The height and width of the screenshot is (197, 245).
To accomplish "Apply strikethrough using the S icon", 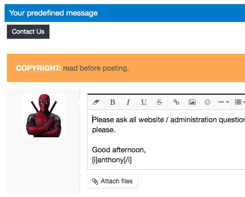I will [x=159, y=102].
